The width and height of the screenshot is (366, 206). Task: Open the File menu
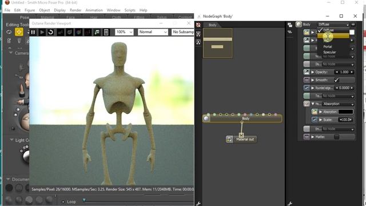[x=7, y=10]
